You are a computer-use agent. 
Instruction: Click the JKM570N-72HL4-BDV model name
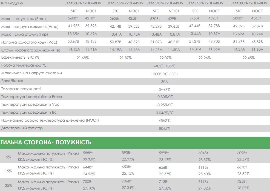[165, 3]
